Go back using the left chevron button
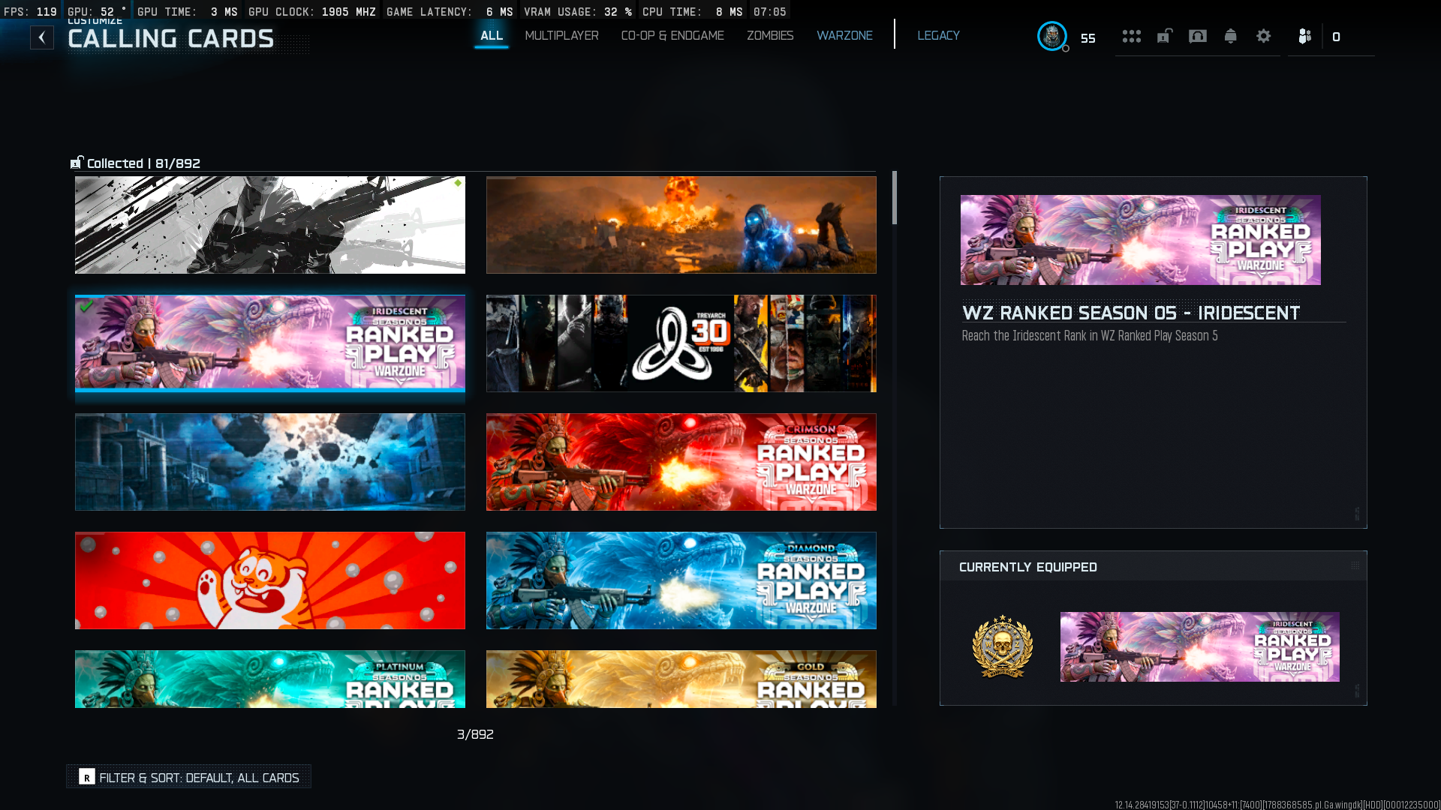 42,37
